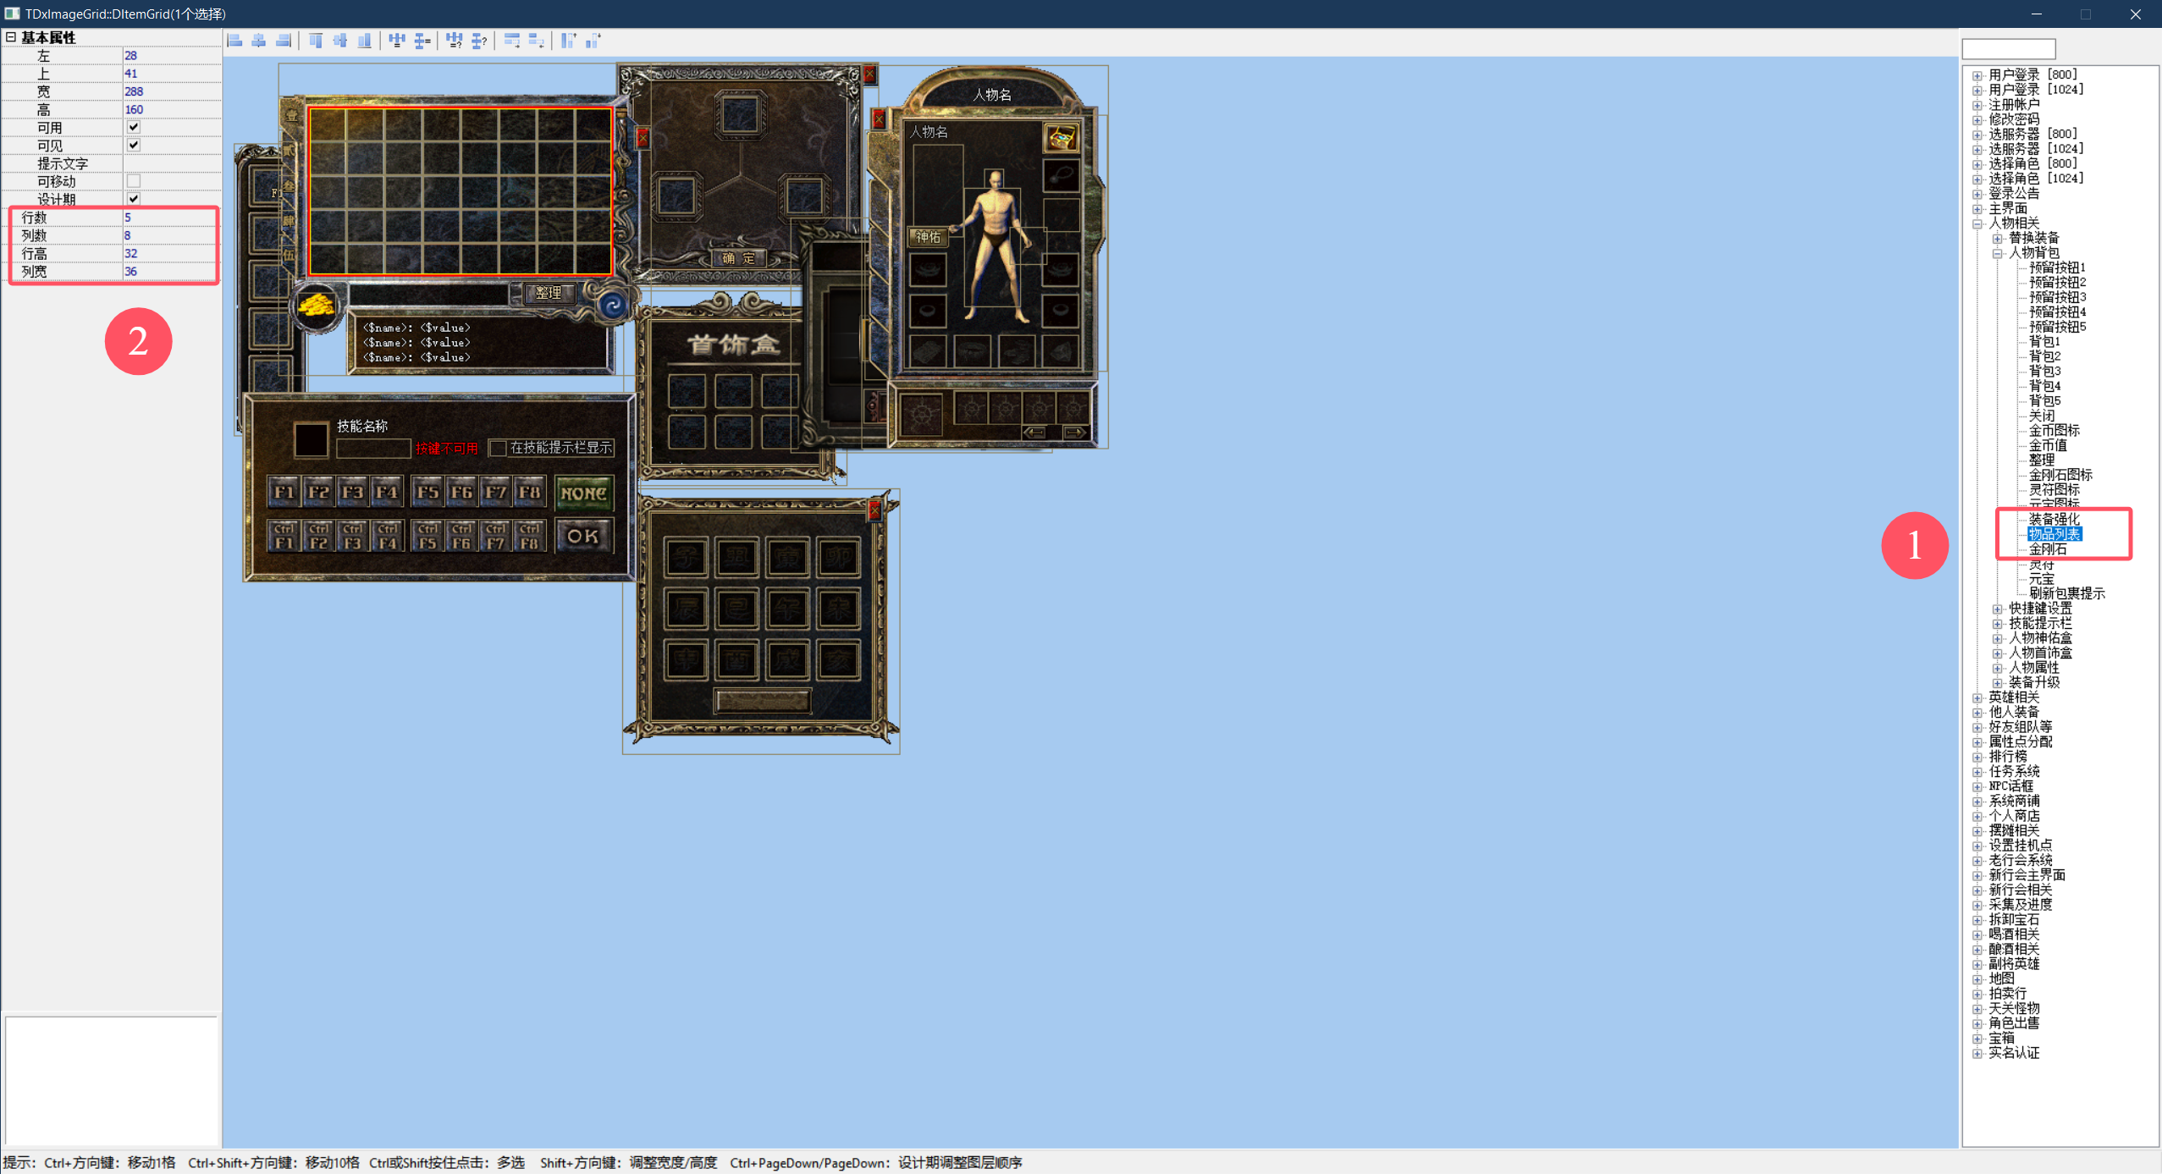The image size is (2162, 1174).
Task: Click the equal vertical spacing toolbar icon
Action: [x=422, y=41]
